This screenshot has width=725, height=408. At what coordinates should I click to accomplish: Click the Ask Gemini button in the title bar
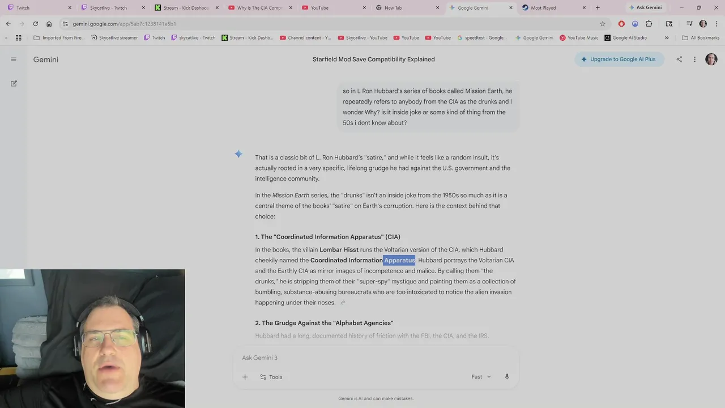[645, 8]
